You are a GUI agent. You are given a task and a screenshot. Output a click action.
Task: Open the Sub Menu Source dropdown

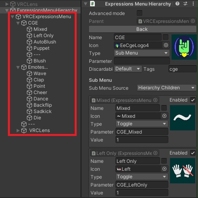point(166,88)
